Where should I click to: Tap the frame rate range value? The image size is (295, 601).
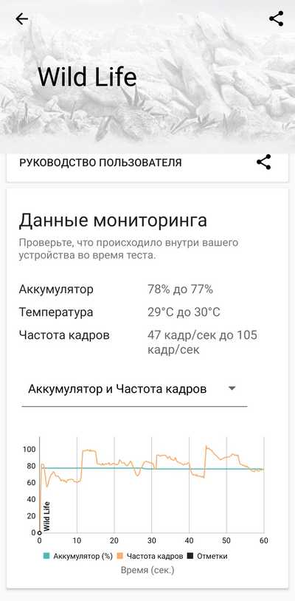[202, 343]
